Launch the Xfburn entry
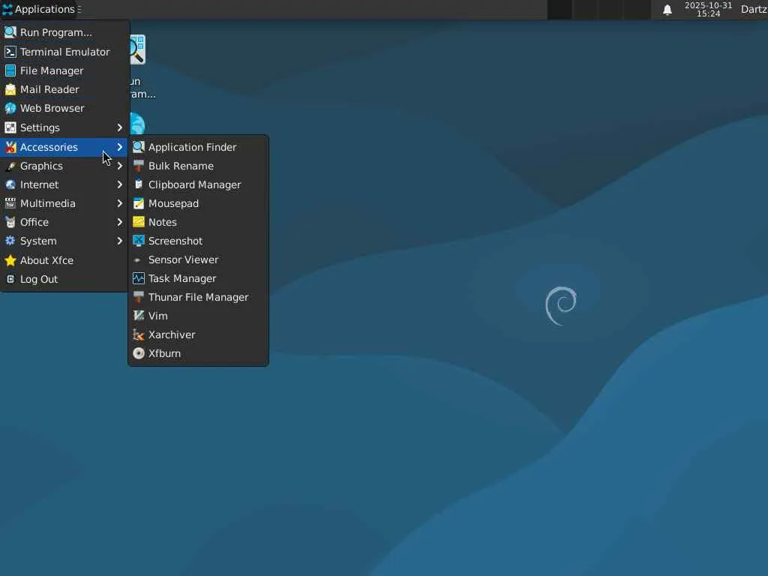768x576 pixels. [x=198, y=354]
